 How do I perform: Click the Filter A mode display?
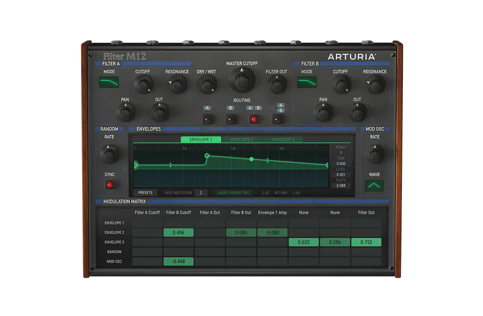(x=109, y=82)
